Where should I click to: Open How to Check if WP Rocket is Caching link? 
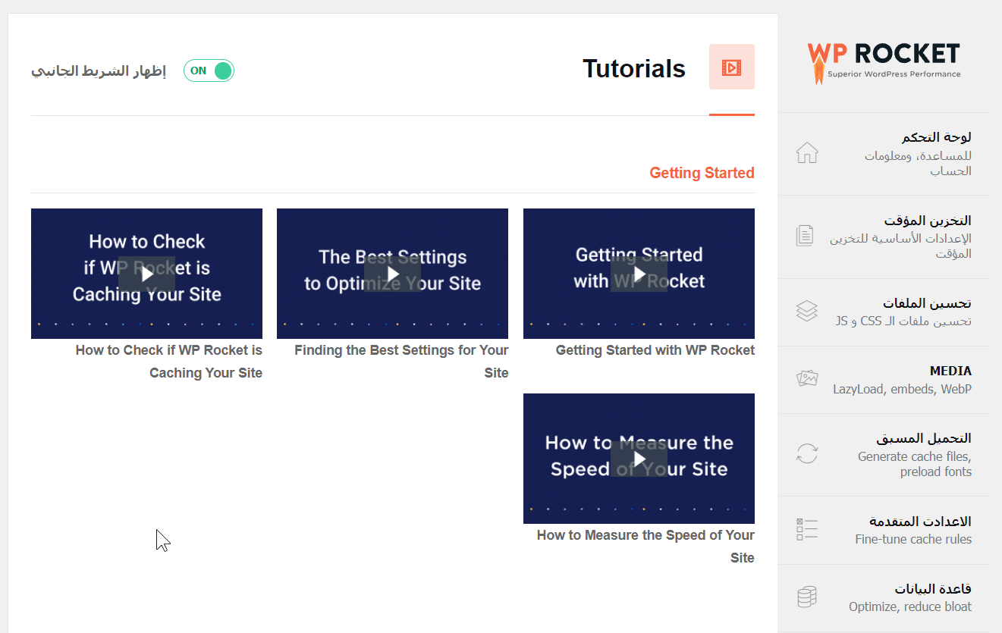point(169,362)
